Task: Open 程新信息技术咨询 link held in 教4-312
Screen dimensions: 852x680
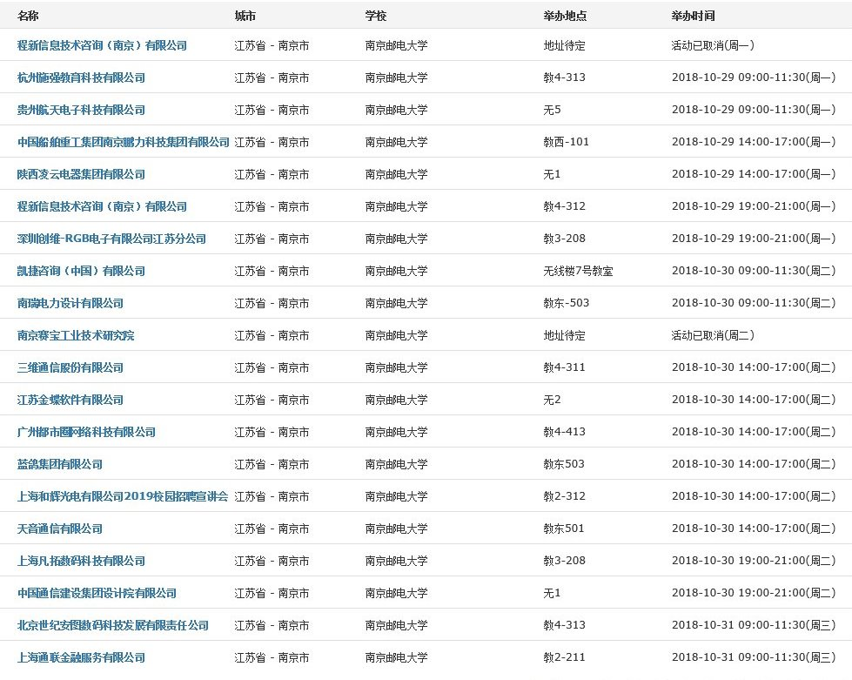Action: [102, 206]
